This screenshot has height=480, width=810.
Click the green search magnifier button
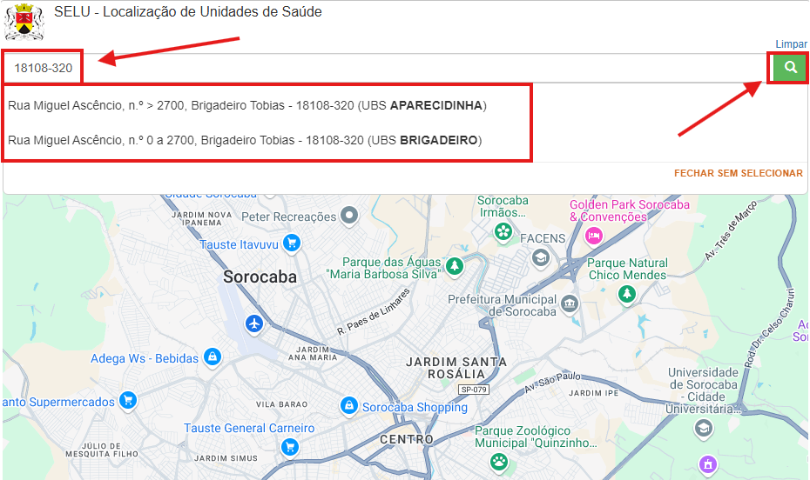[789, 68]
